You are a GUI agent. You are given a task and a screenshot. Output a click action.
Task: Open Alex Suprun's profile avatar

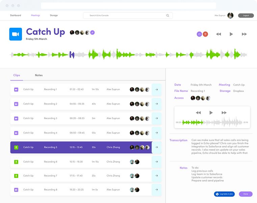[230, 16]
